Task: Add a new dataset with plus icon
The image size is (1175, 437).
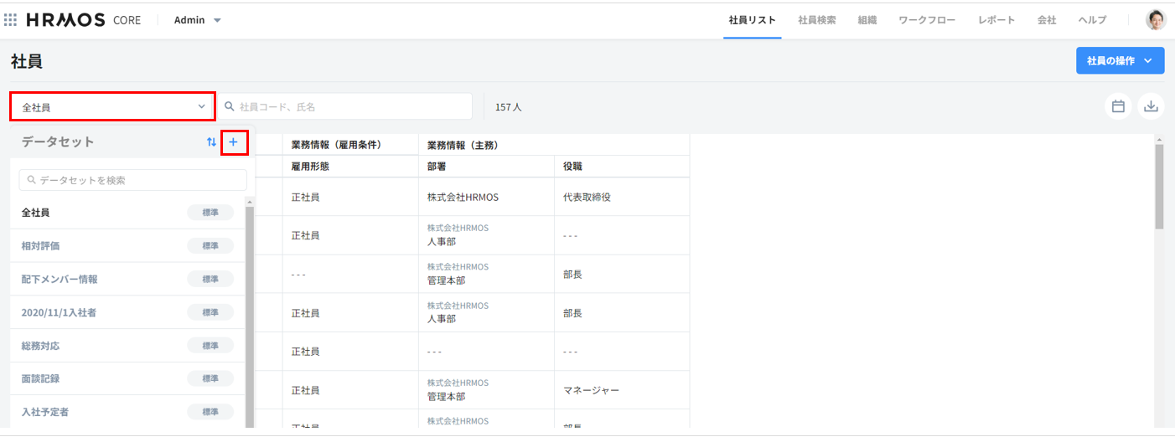Action: [234, 142]
